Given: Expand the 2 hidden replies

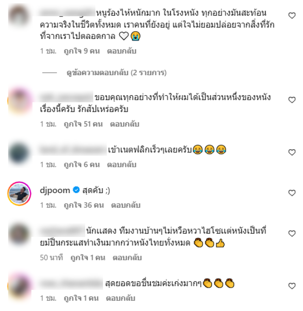Looking at the screenshot, I should pos(117,73).
